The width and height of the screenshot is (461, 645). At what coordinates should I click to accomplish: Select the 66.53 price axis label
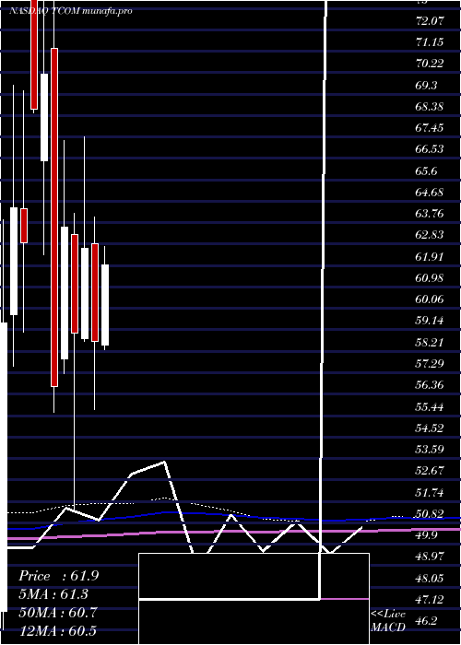[430, 149]
